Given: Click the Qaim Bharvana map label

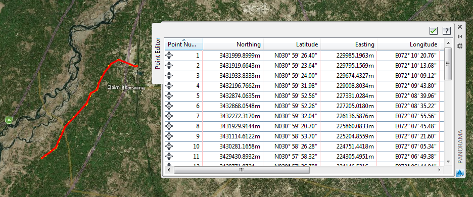Looking at the screenshot, I should (x=126, y=88).
